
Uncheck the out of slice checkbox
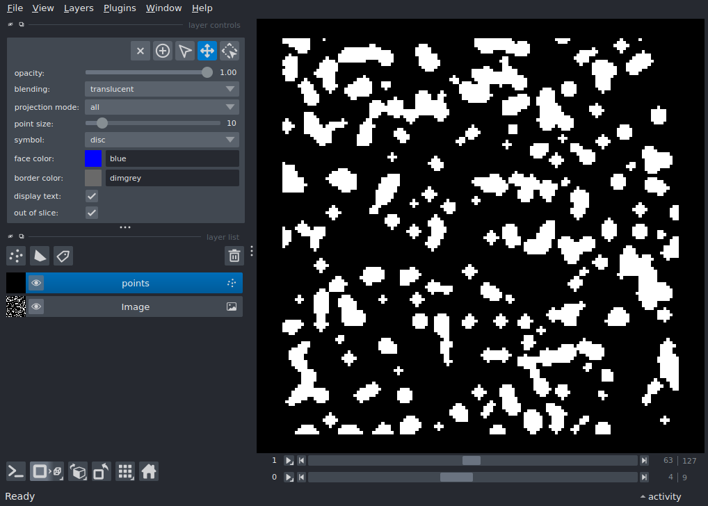pyautogui.click(x=92, y=213)
